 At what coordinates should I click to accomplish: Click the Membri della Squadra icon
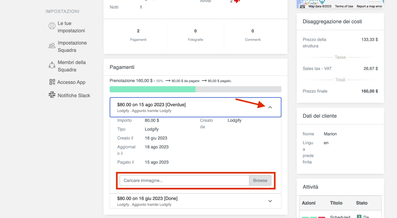pos(52,65)
